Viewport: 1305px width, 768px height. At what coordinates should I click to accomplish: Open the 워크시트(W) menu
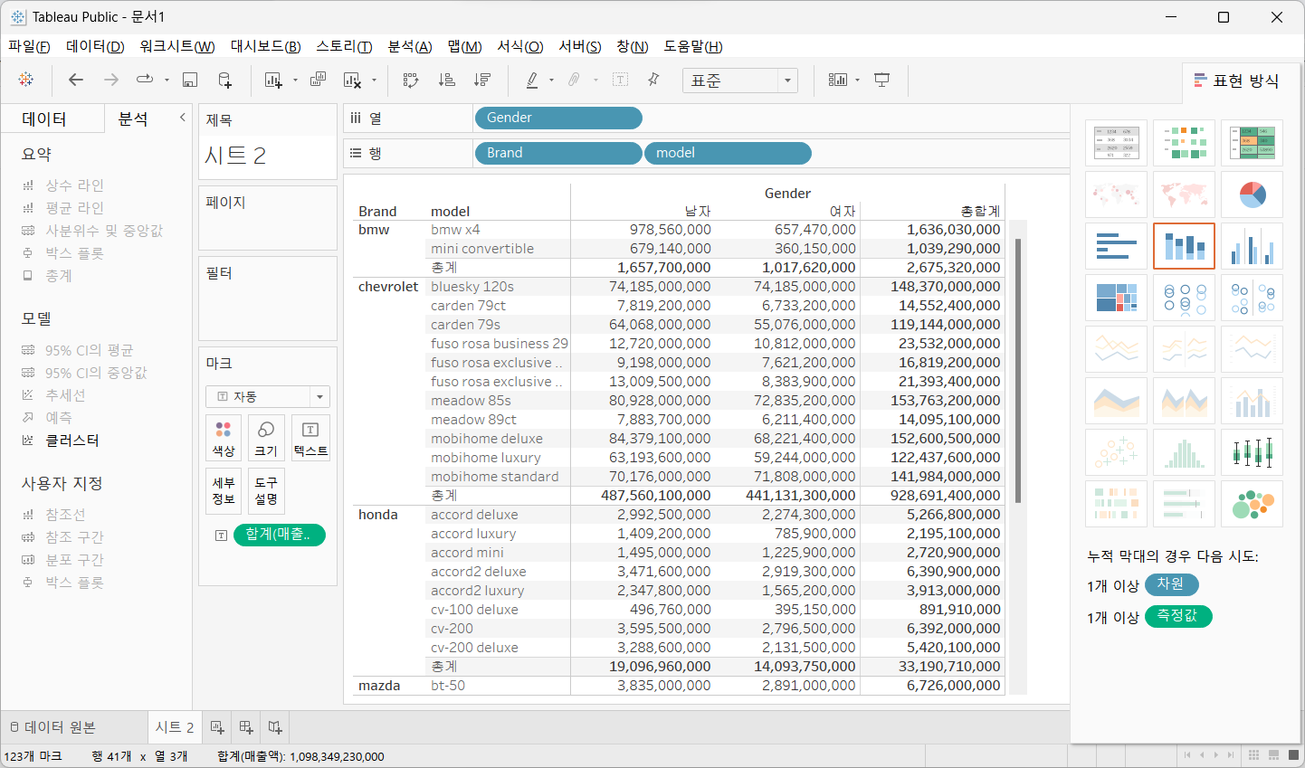point(177,46)
